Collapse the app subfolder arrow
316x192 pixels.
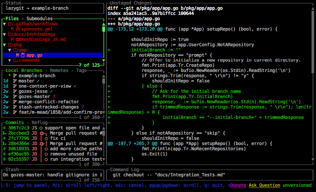coord(10,50)
